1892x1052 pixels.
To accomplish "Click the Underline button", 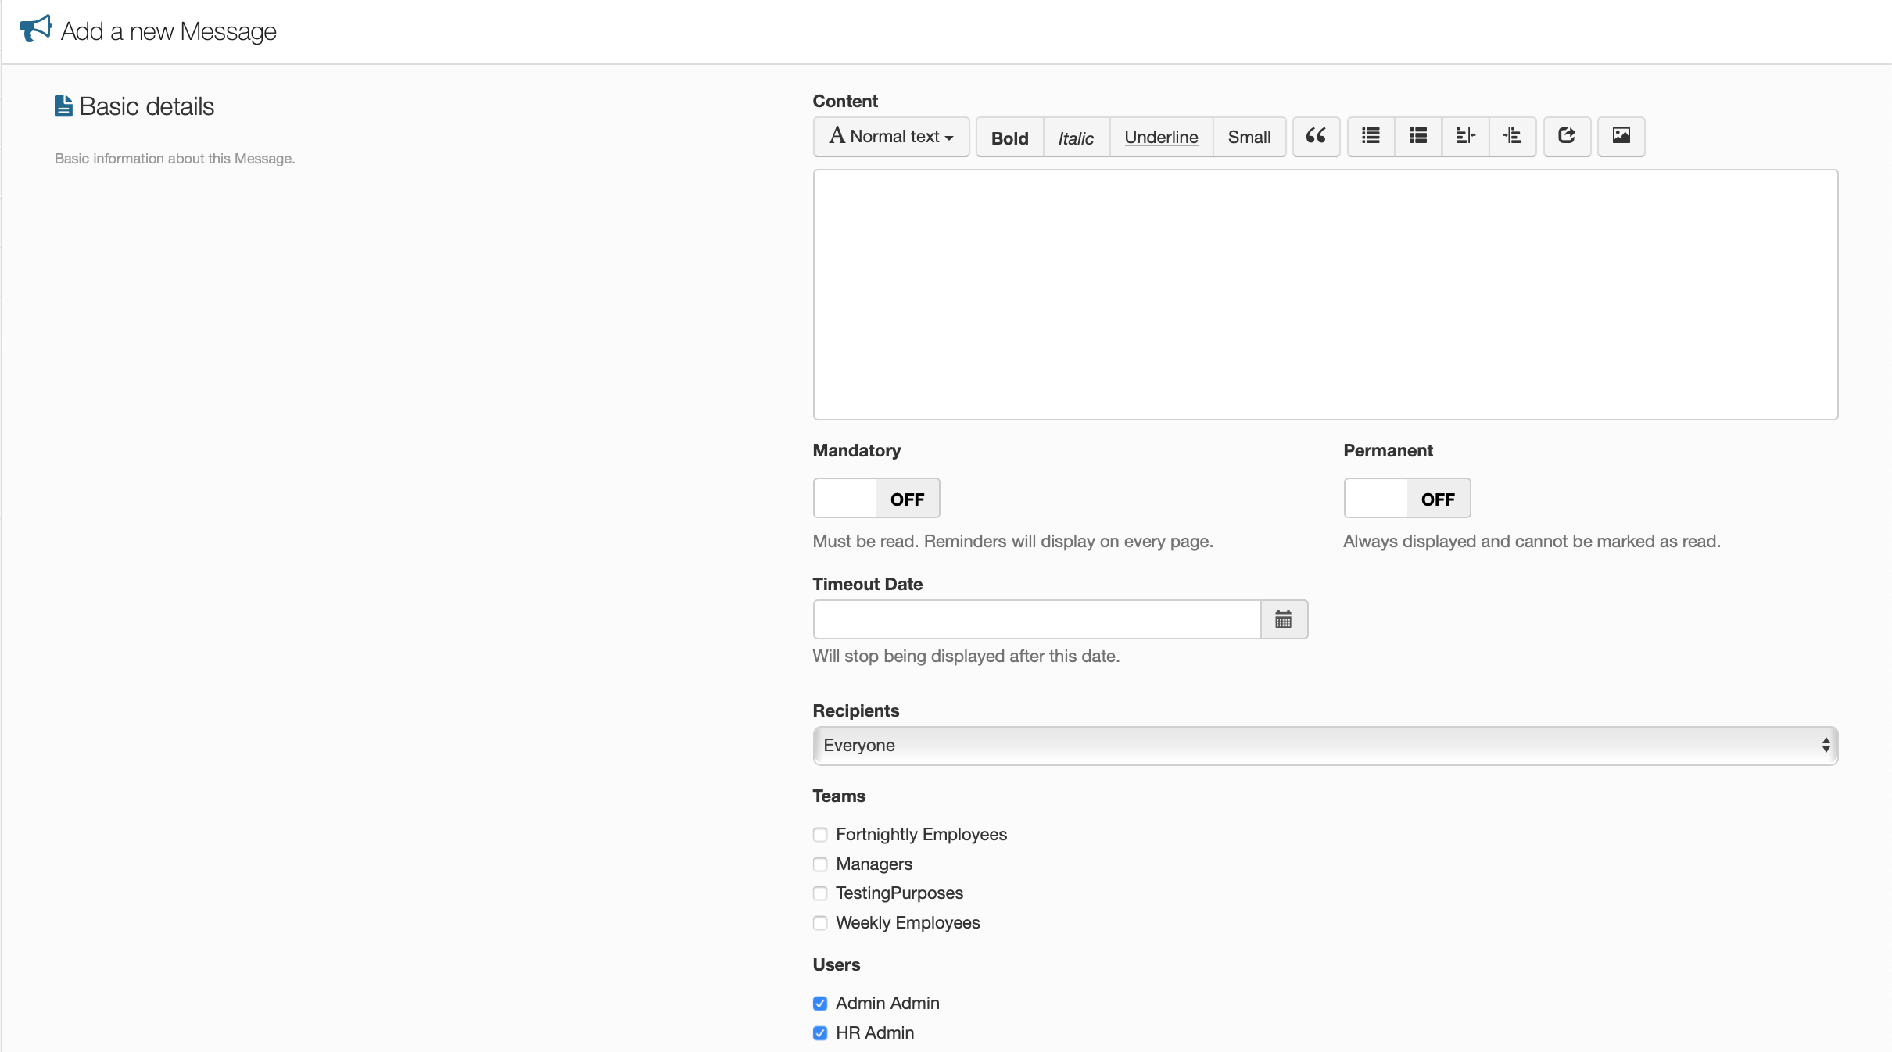I will (x=1161, y=138).
